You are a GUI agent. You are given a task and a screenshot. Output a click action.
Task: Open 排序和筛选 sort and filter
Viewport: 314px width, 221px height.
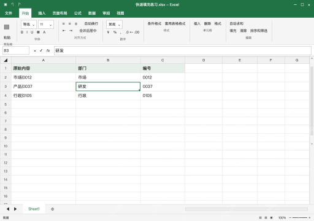[x=259, y=31]
